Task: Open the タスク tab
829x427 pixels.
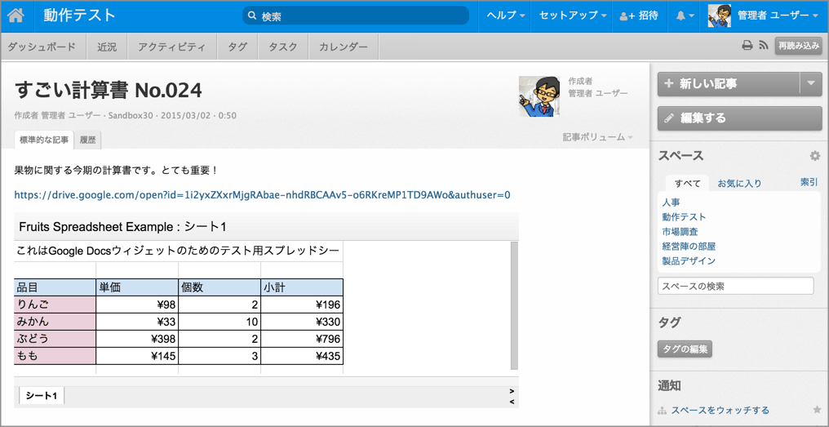Action: 283,47
